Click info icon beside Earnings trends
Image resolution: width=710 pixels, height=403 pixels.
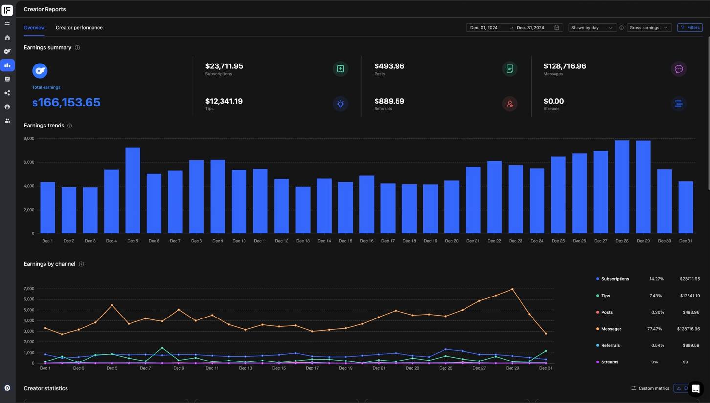click(70, 126)
